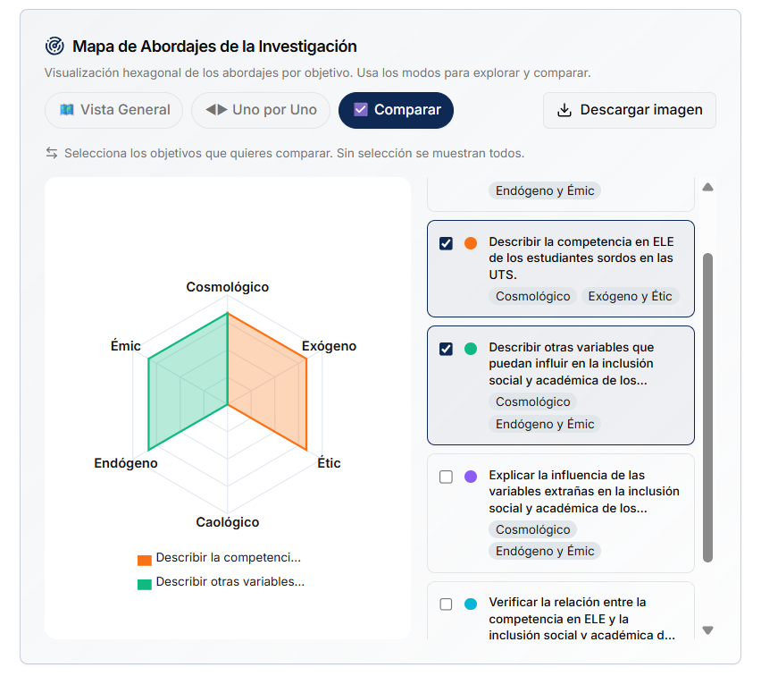Check the Explicar la influencia objective
Viewport: 761px width, 676px height.
[x=444, y=477]
